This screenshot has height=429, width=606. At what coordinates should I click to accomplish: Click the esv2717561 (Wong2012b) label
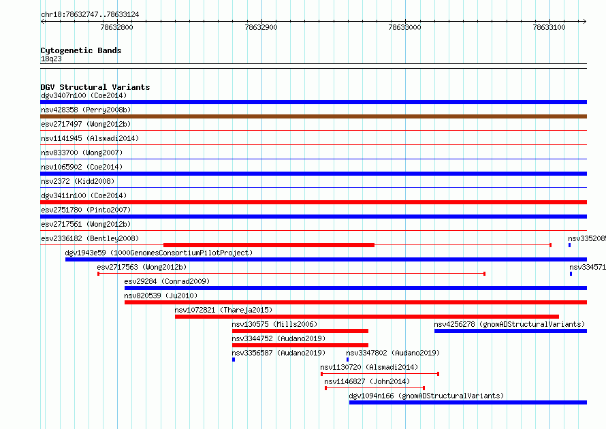86,224
